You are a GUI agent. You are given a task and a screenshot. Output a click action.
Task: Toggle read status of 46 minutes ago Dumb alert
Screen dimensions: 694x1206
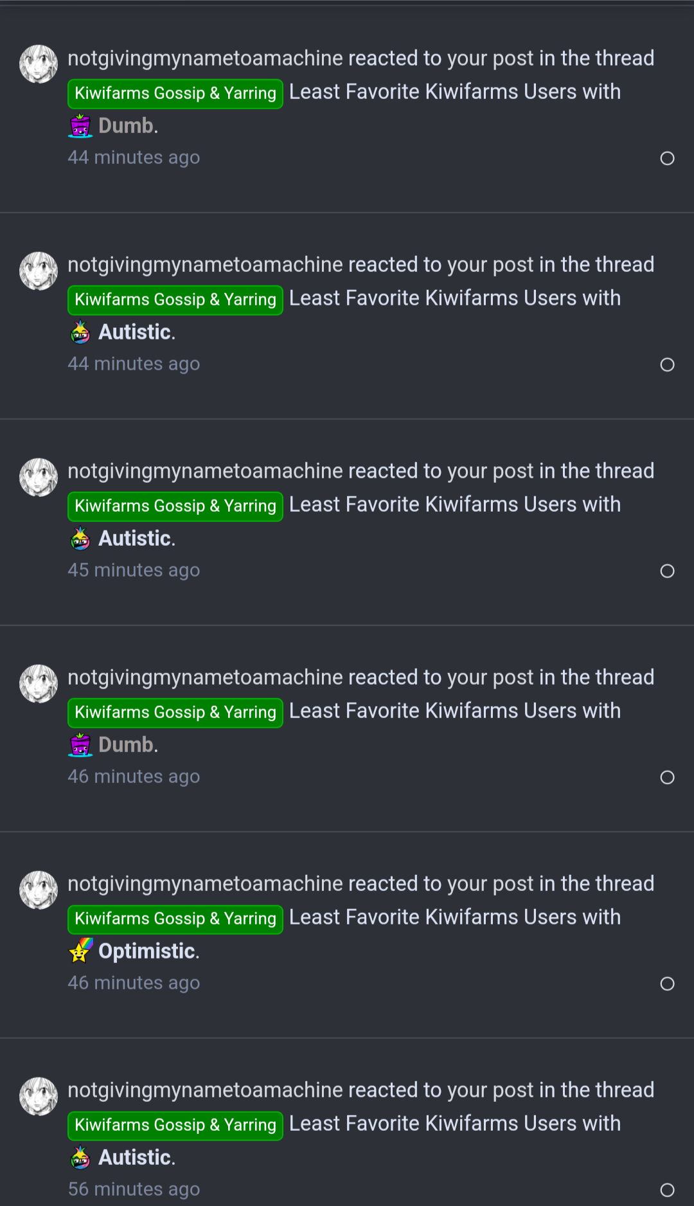click(x=667, y=777)
